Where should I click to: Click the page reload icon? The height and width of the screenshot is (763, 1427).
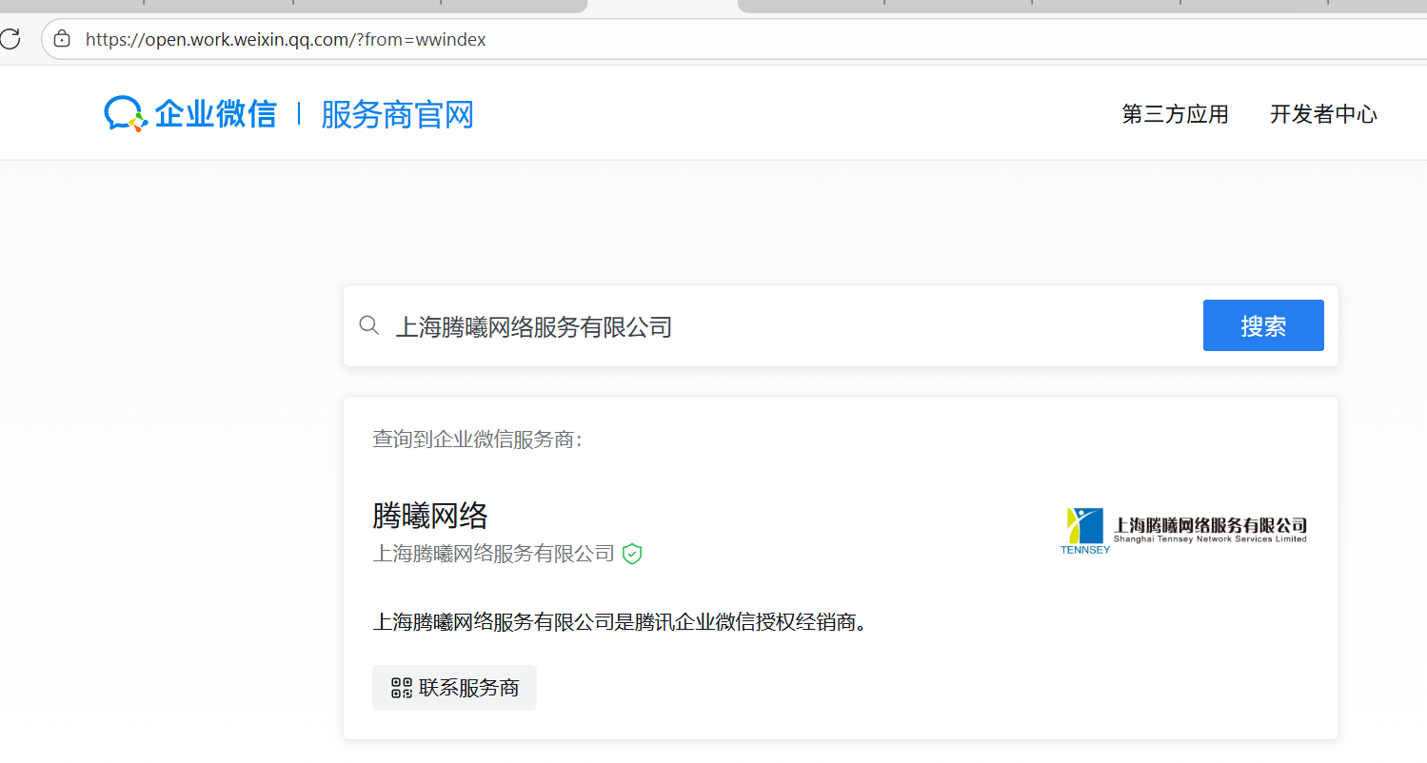(x=10, y=39)
